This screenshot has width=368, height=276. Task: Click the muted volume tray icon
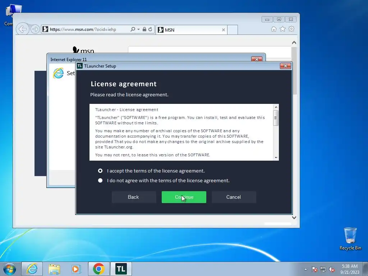coord(332,269)
